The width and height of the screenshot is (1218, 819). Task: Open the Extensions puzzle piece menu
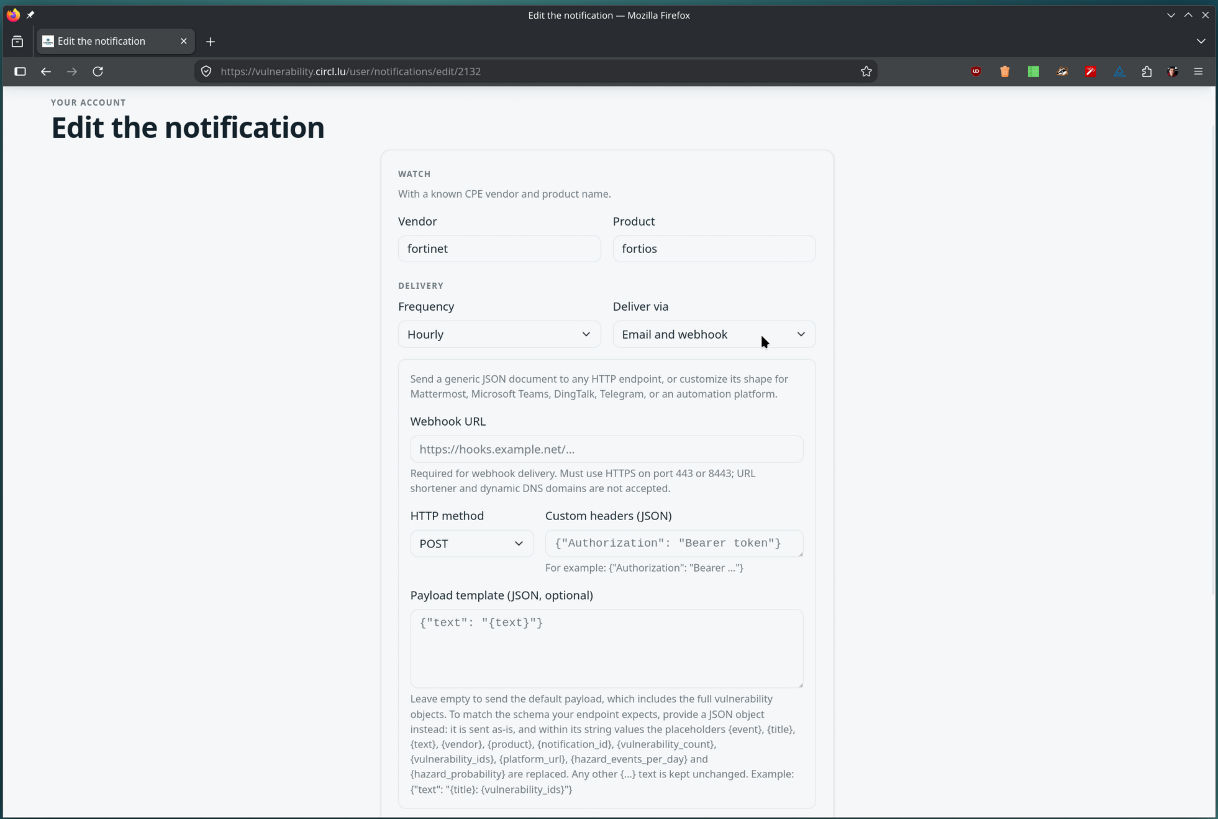pos(1147,71)
